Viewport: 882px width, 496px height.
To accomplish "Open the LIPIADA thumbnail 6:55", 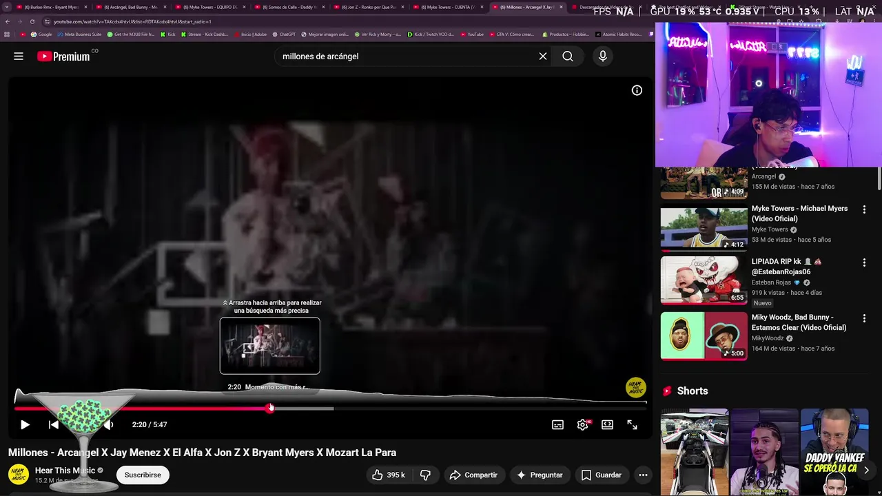I will tap(704, 280).
